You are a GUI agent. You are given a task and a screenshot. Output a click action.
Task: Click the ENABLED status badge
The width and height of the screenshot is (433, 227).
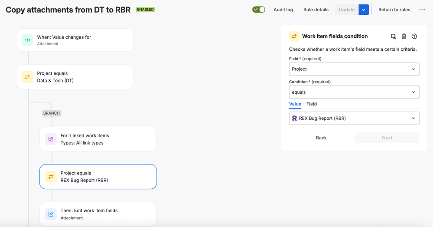pyautogui.click(x=146, y=10)
